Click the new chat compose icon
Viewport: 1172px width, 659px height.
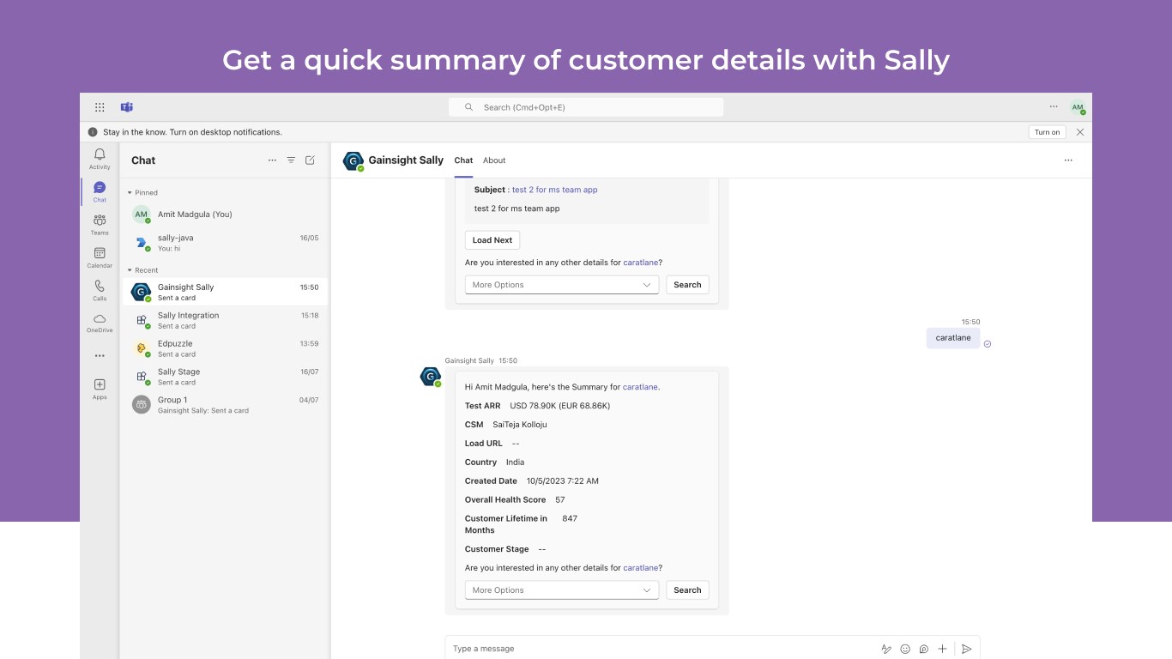pyautogui.click(x=310, y=160)
